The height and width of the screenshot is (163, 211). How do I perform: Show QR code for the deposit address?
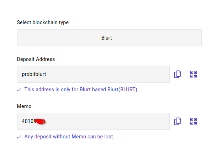tap(194, 74)
